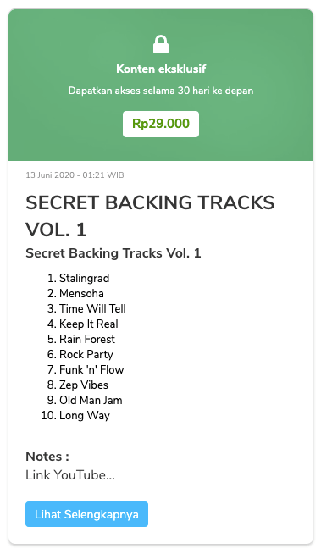Click the truncated Link YouTube text
Viewport: 321px width, 554px height.
(70, 475)
